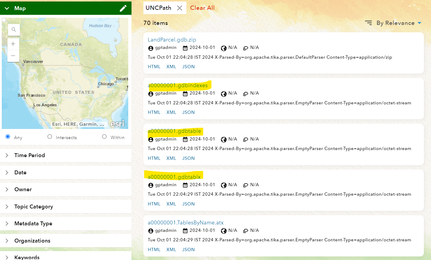
Task: Expand the Keywords filter
Action: tap(66, 256)
